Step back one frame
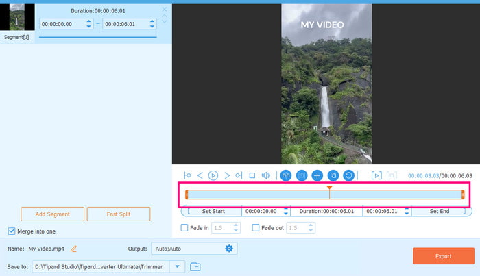480x276 pixels. pos(200,175)
